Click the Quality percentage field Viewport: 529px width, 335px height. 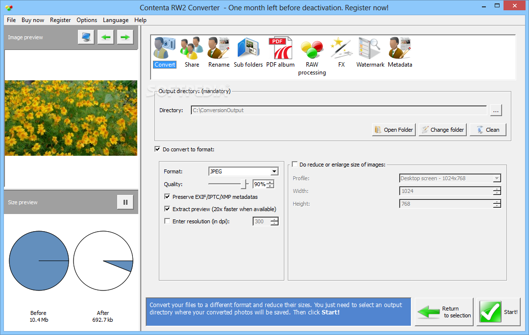tap(260, 184)
